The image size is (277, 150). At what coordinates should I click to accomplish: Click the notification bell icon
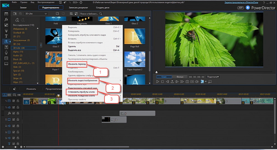247,8
